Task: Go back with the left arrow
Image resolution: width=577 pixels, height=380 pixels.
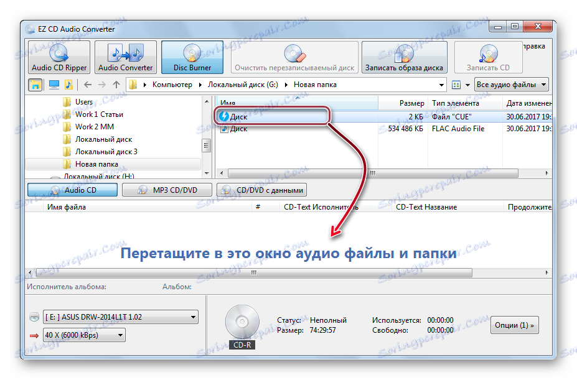Action: pyautogui.click(x=88, y=85)
